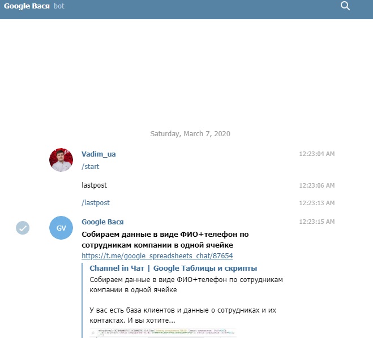Toggle the message selection checkmark

(x=23, y=228)
